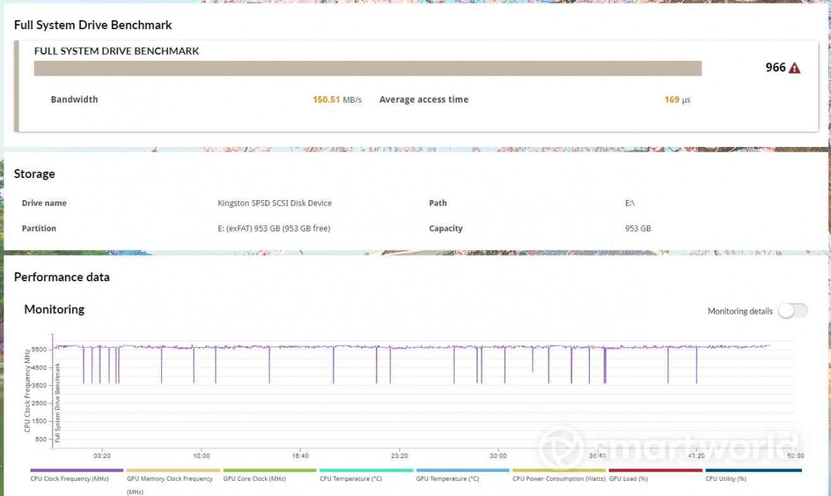Click the tan benchmark score bar
Image resolution: width=831 pixels, height=496 pixels.
pyautogui.click(x=368, y=68)
